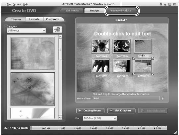Click the 'You are here: Home' field
Viewport: 179px width, 135px height.
tap(126, 98)
